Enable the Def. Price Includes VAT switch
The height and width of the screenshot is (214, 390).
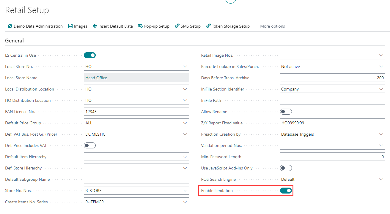(x=90, y=145)
